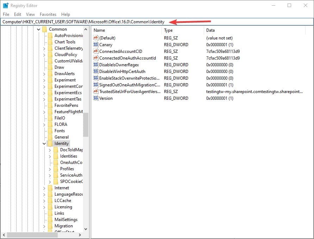Select the LanguageResou tree key
The width and height of the screenshot is (314, 239).
point(69,194)
